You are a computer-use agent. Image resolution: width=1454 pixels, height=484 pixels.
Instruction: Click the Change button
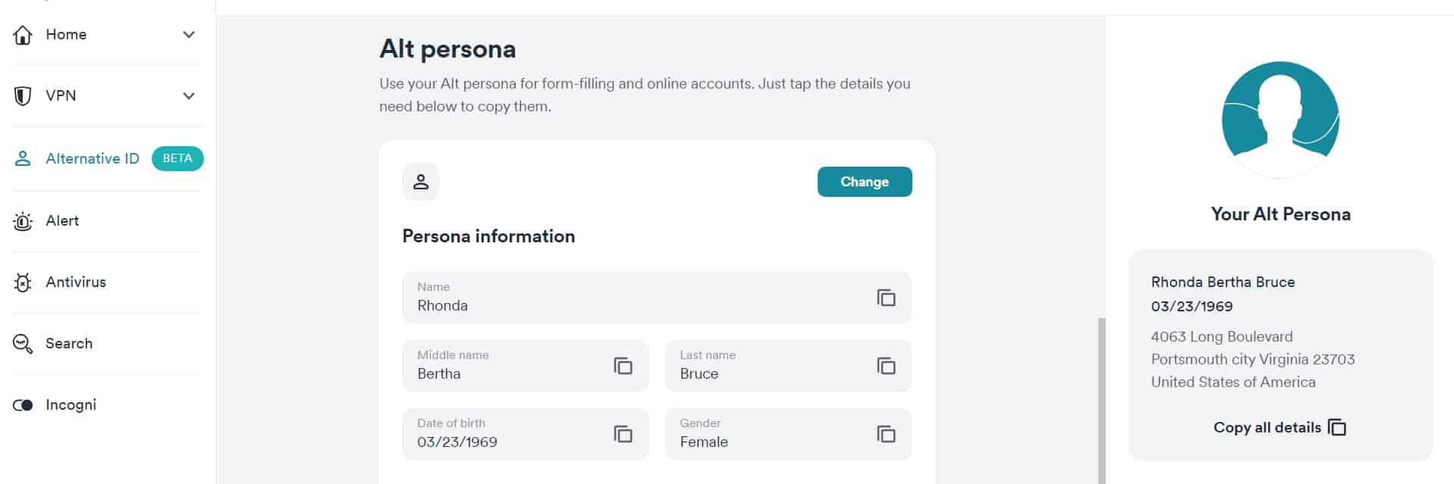865,182
